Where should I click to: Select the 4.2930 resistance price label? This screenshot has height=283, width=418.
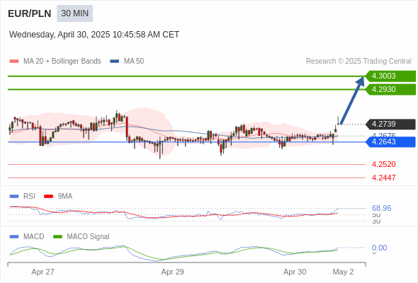tap(390, 89)
